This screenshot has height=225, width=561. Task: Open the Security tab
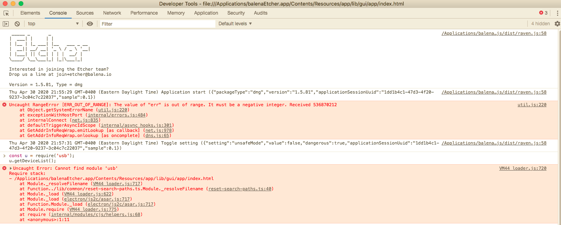[236, 13]
